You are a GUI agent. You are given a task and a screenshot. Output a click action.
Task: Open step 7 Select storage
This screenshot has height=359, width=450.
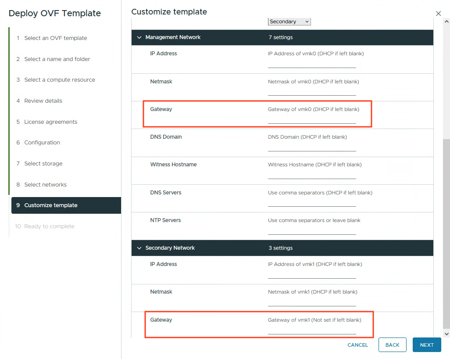coord(43,164)
